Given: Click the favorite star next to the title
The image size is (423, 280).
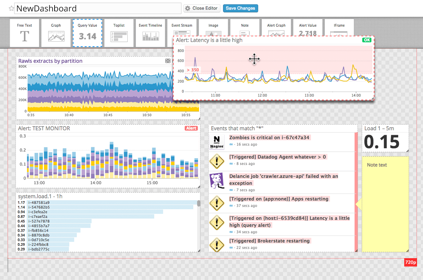Looking at the screenshot, I should click(x=11, y=8).
